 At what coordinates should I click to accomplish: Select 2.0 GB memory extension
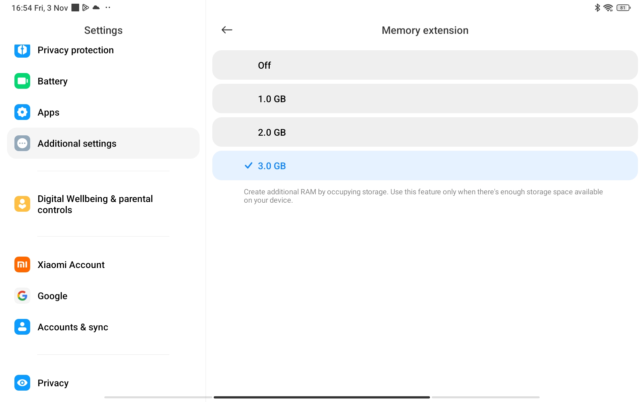(x=425, y=132)
